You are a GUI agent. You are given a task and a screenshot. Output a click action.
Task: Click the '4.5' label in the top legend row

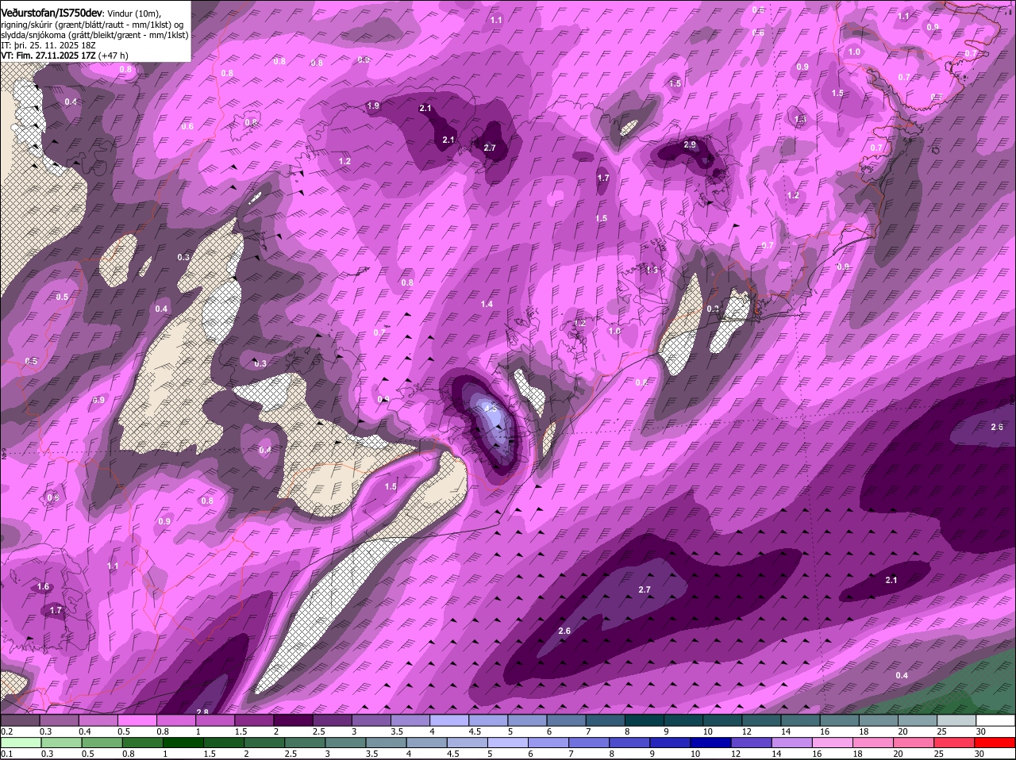click(x=473, y=731)
